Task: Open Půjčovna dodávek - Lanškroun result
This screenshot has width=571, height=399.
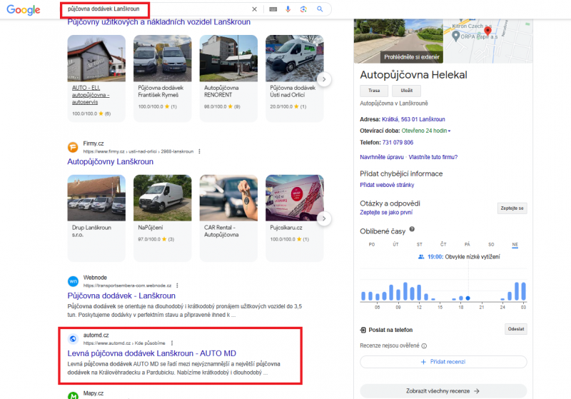Action: [121, 296]
